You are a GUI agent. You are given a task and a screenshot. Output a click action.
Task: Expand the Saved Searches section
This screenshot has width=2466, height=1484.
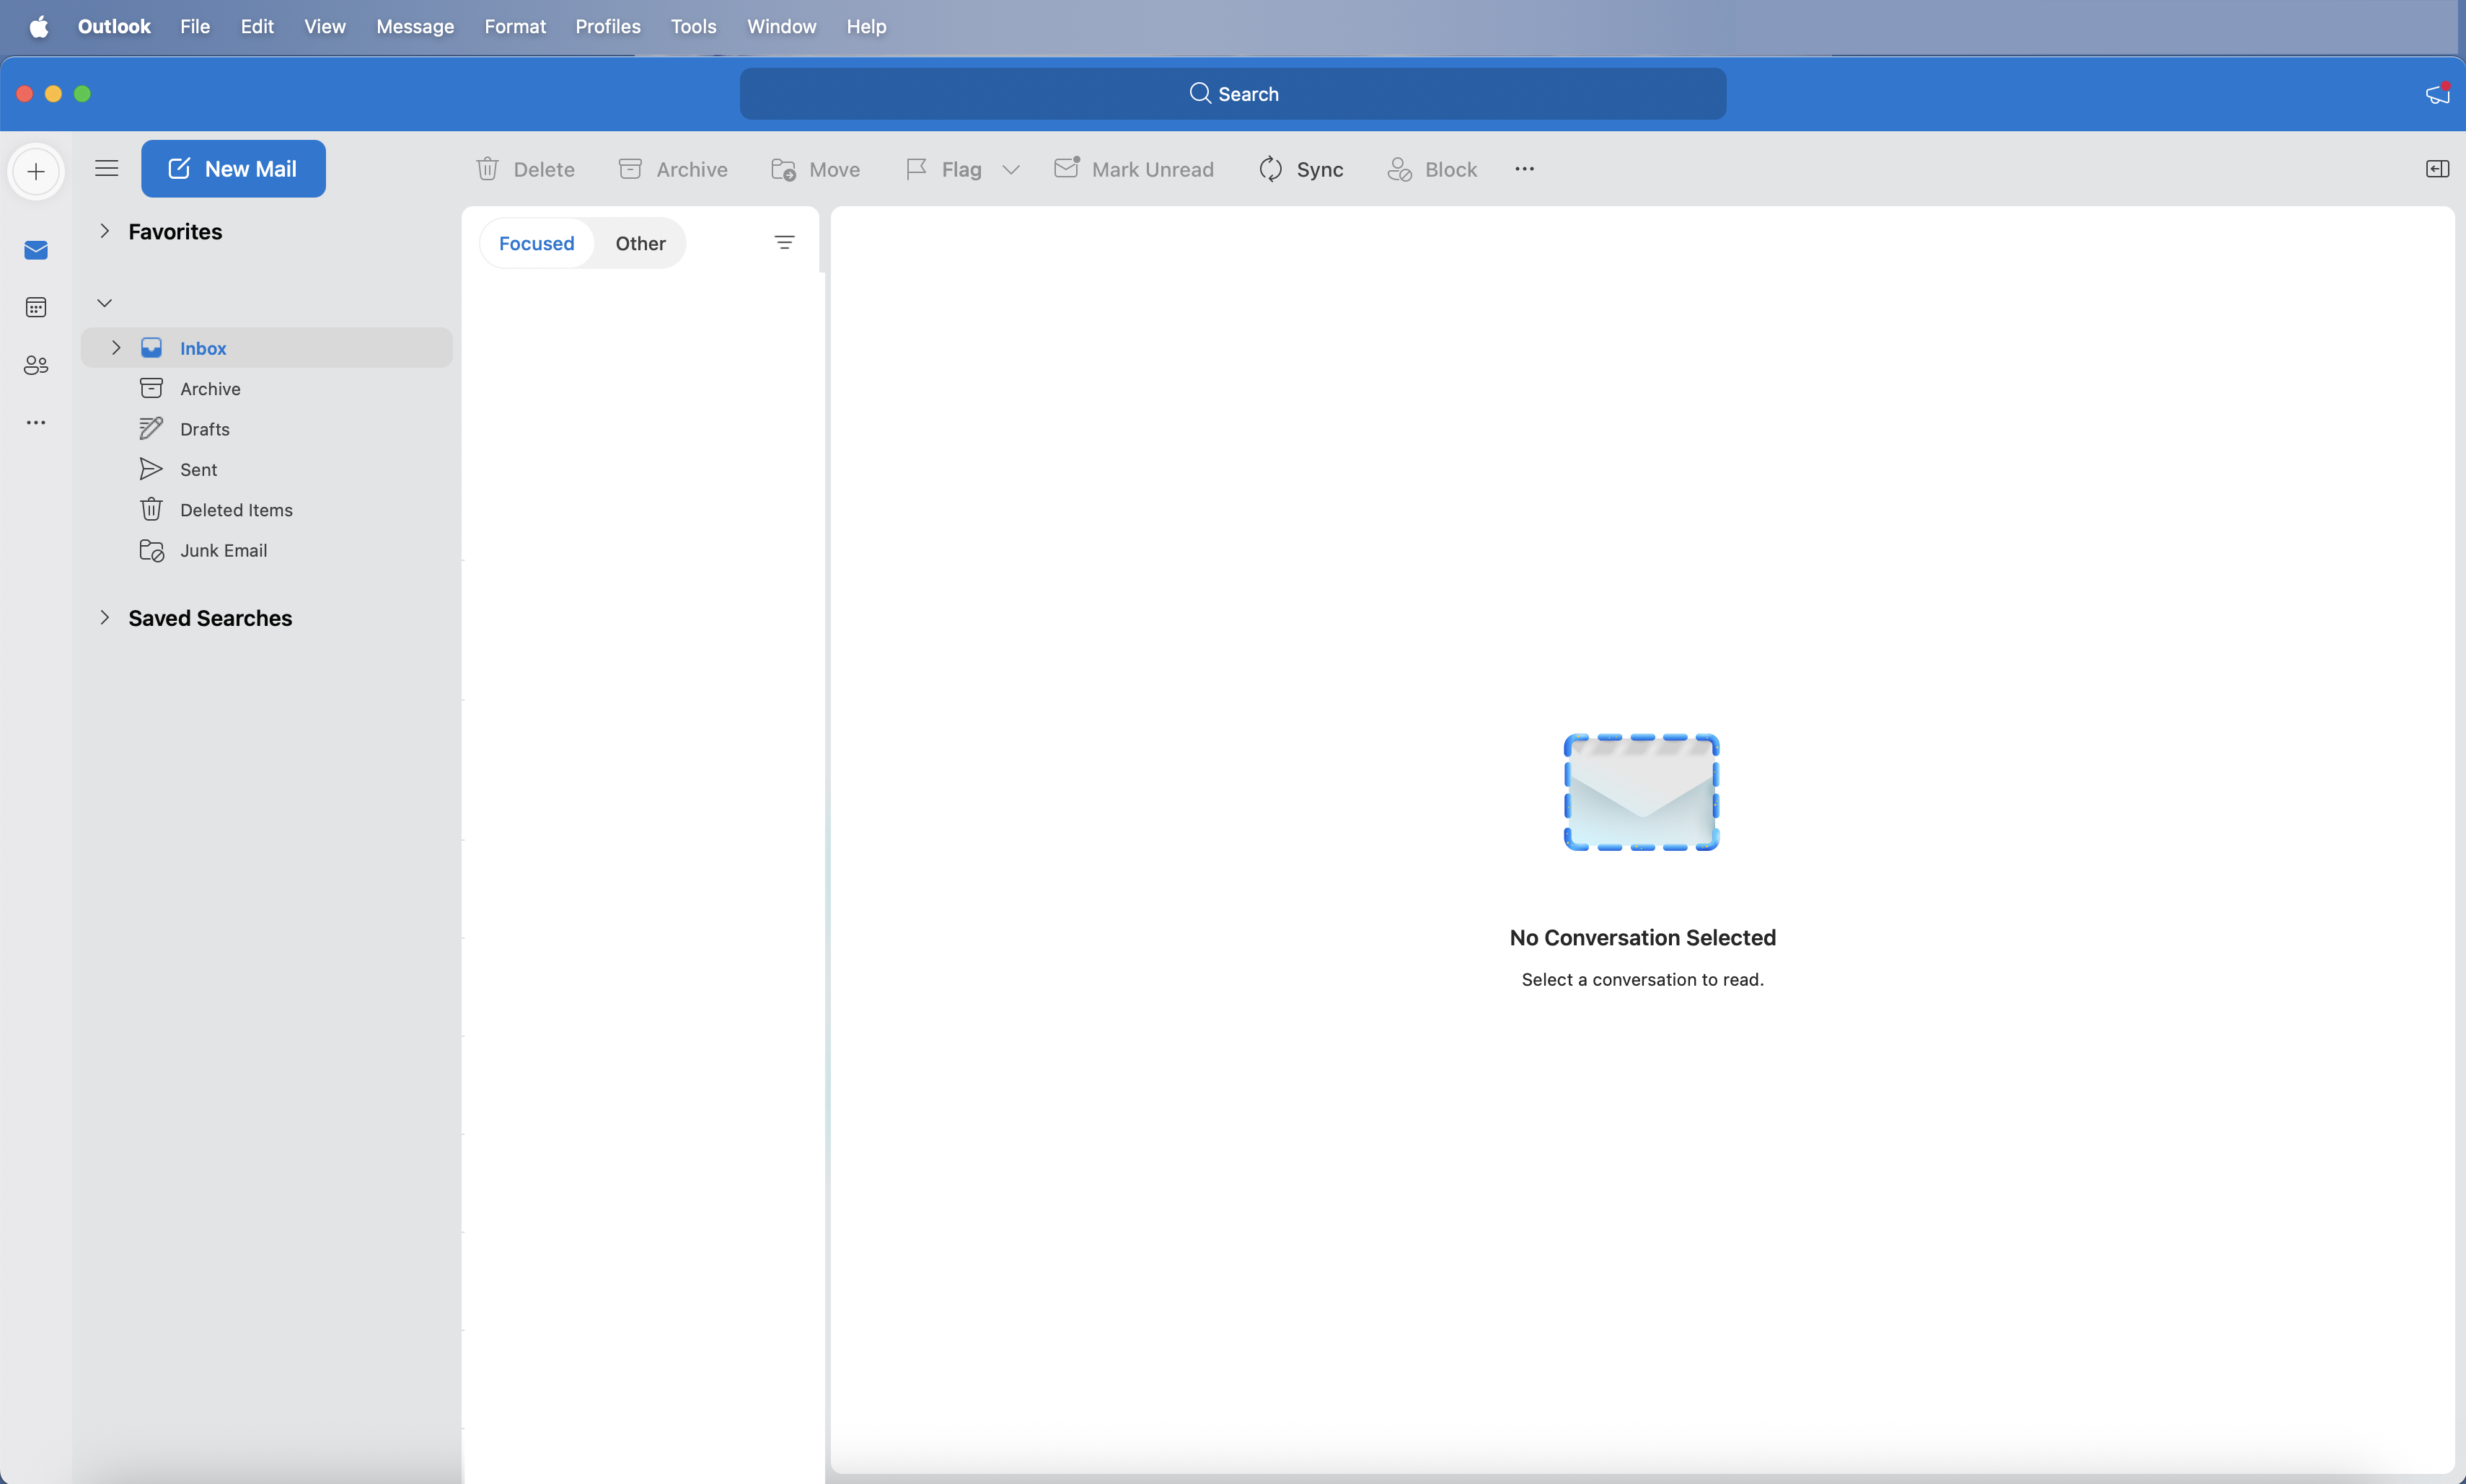[x=104, y=617]
